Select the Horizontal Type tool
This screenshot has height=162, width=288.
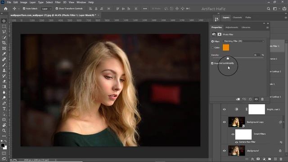[4, 109]
